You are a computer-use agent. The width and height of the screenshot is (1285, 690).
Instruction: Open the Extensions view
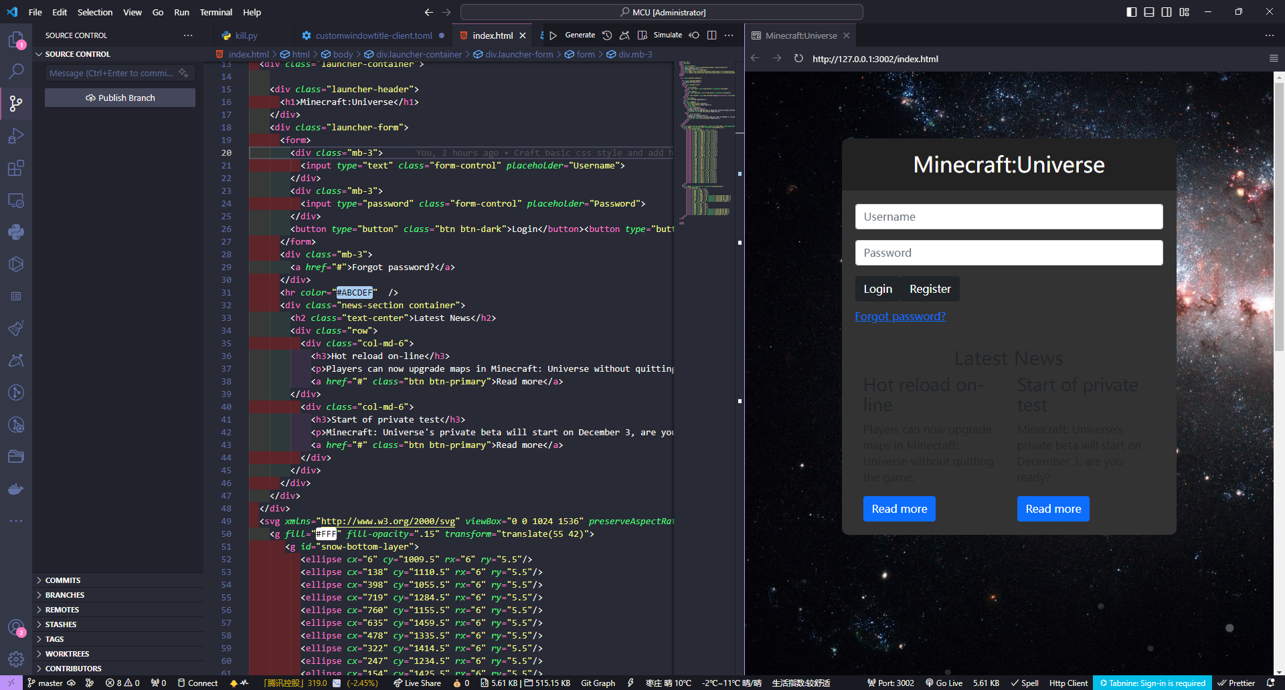tap(16, 168)
